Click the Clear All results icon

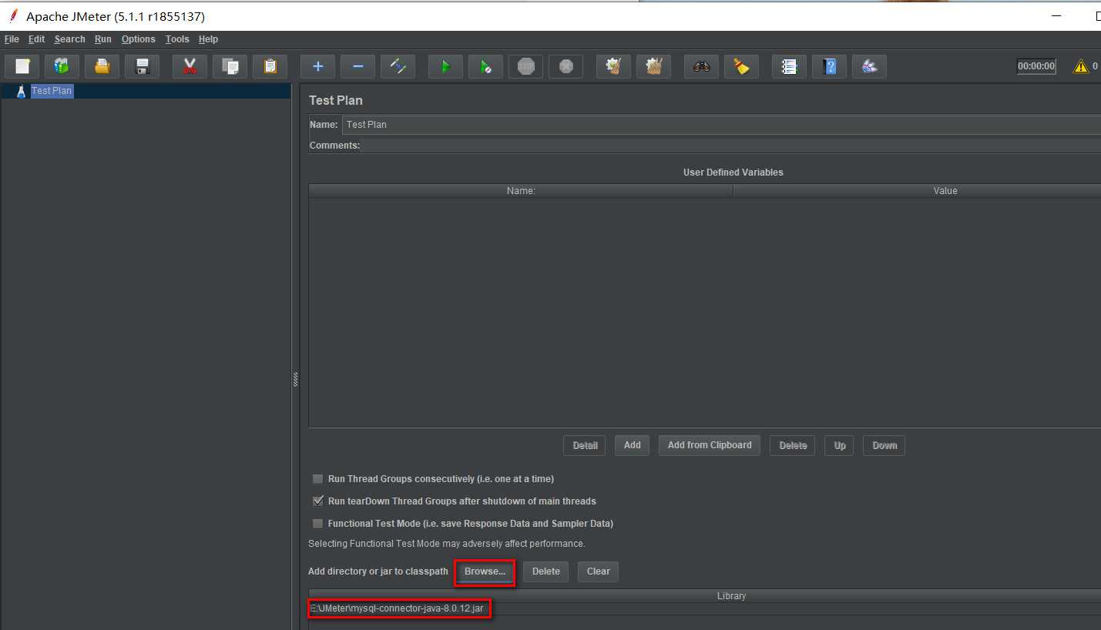point(653,66)
